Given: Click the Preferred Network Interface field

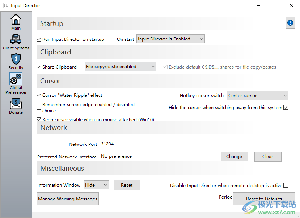Looking at the screenshot, I should [x=157, y=157].
